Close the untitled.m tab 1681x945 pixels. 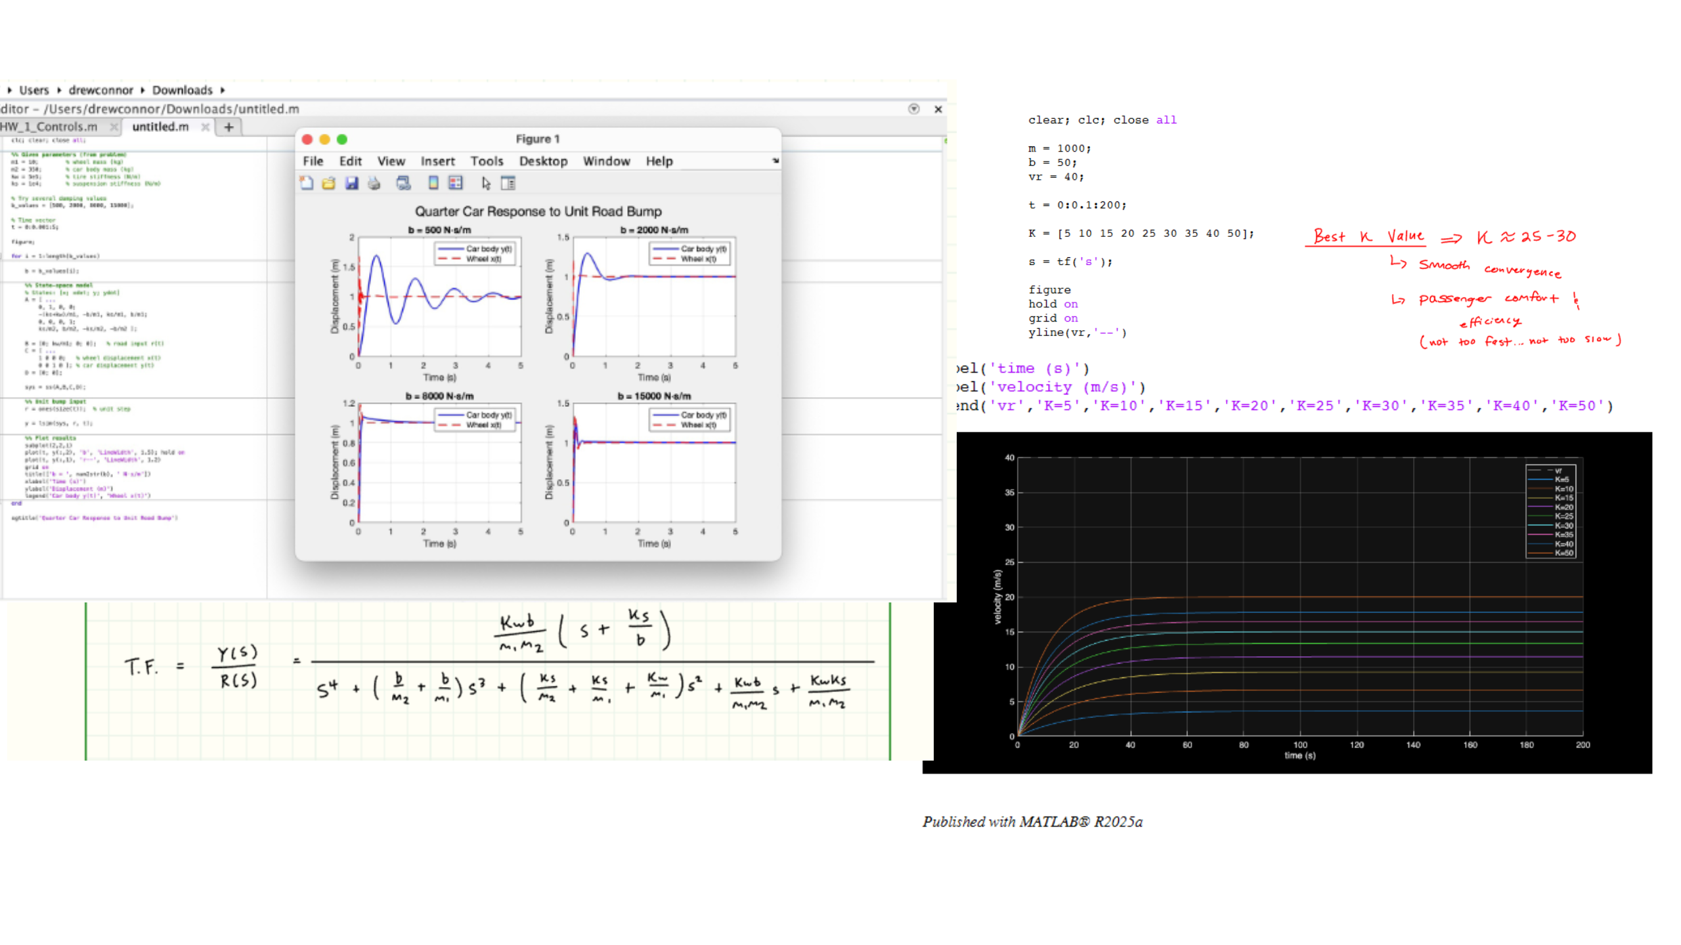click(206, 127)
